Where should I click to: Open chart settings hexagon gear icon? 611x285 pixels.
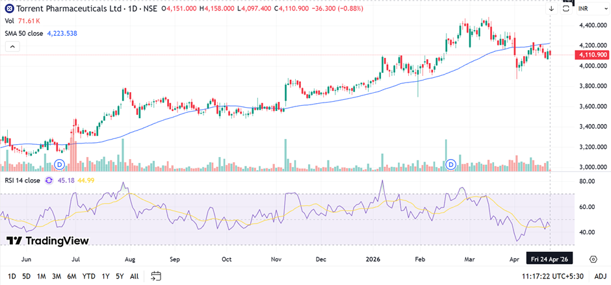pos(593,258)
